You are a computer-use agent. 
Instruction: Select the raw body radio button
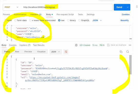(59, 20)
